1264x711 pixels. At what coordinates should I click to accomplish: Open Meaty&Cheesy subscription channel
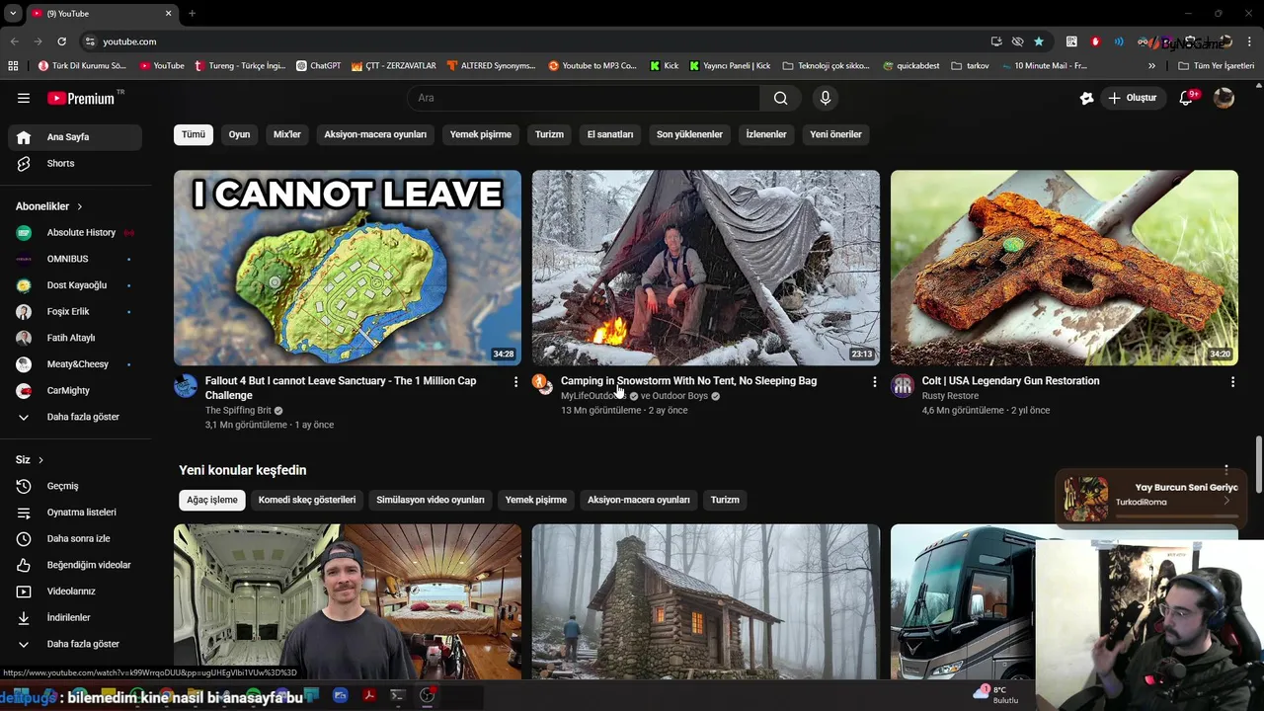pyautogui.click(x=75, y=364)
